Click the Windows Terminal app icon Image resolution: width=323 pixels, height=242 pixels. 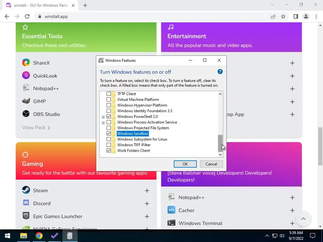(x=171, y=223)
